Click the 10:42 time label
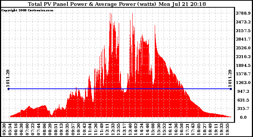 click(84, 129)
